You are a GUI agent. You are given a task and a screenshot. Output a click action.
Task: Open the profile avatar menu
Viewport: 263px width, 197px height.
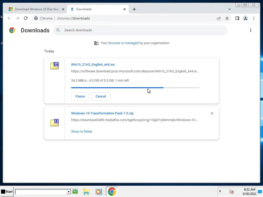pyautogui.click(x=245, y=18)
